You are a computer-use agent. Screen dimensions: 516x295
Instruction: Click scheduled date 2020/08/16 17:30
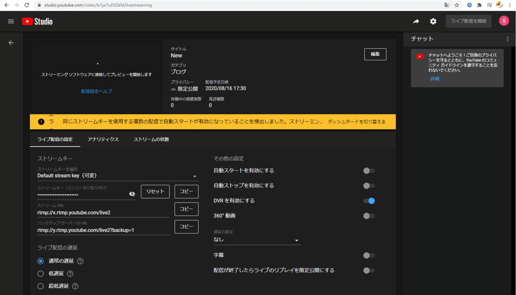pyautogui.click(x=226, y=88)
